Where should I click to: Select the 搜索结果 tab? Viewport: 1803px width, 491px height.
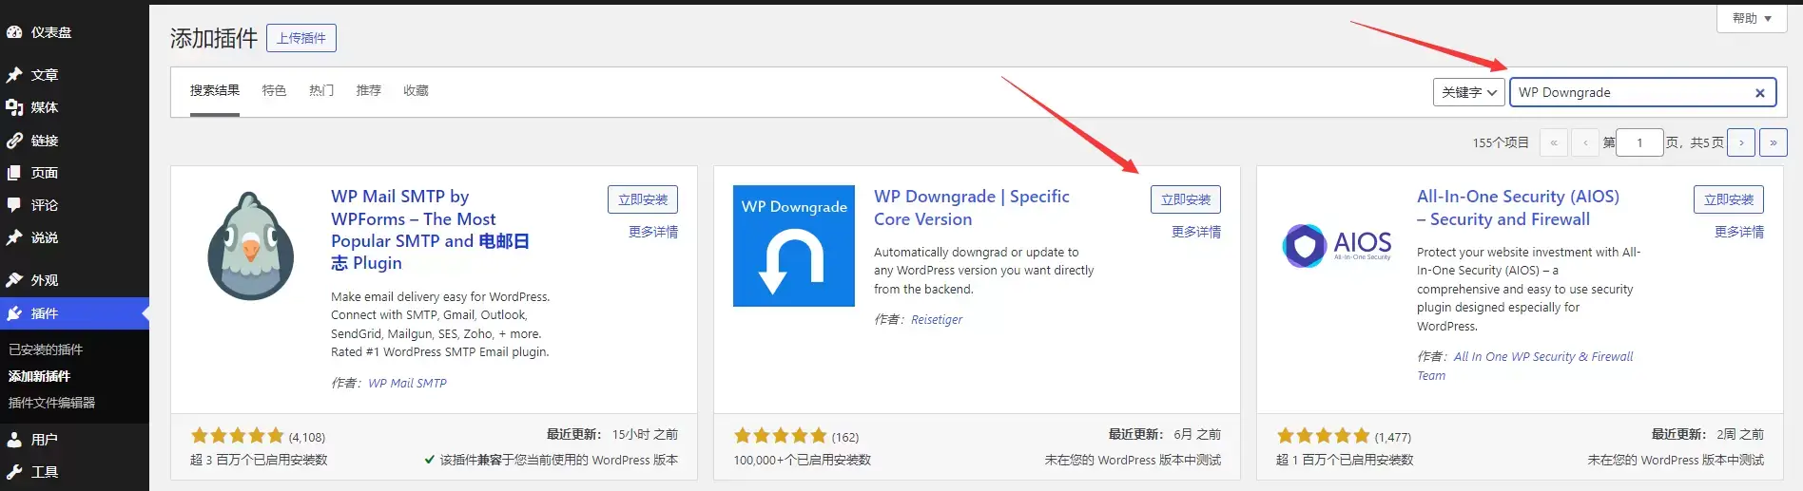(x=215, y=90)
